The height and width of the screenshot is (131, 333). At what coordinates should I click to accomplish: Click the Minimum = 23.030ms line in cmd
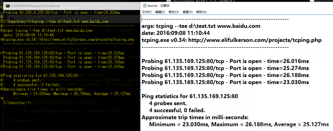72,94
